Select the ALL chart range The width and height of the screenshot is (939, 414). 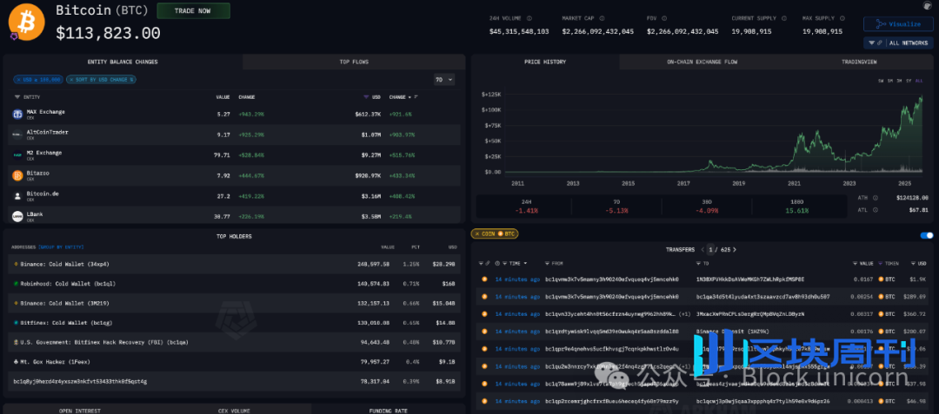[x=919, y=81]
